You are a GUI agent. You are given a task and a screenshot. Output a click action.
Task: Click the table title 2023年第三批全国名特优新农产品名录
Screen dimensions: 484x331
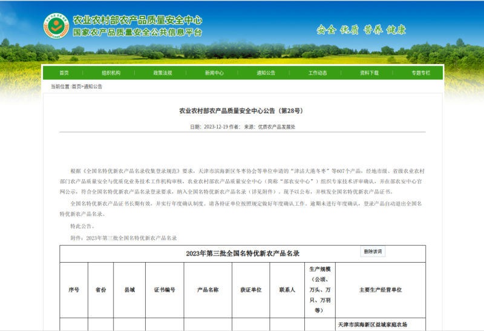point(243,254)
